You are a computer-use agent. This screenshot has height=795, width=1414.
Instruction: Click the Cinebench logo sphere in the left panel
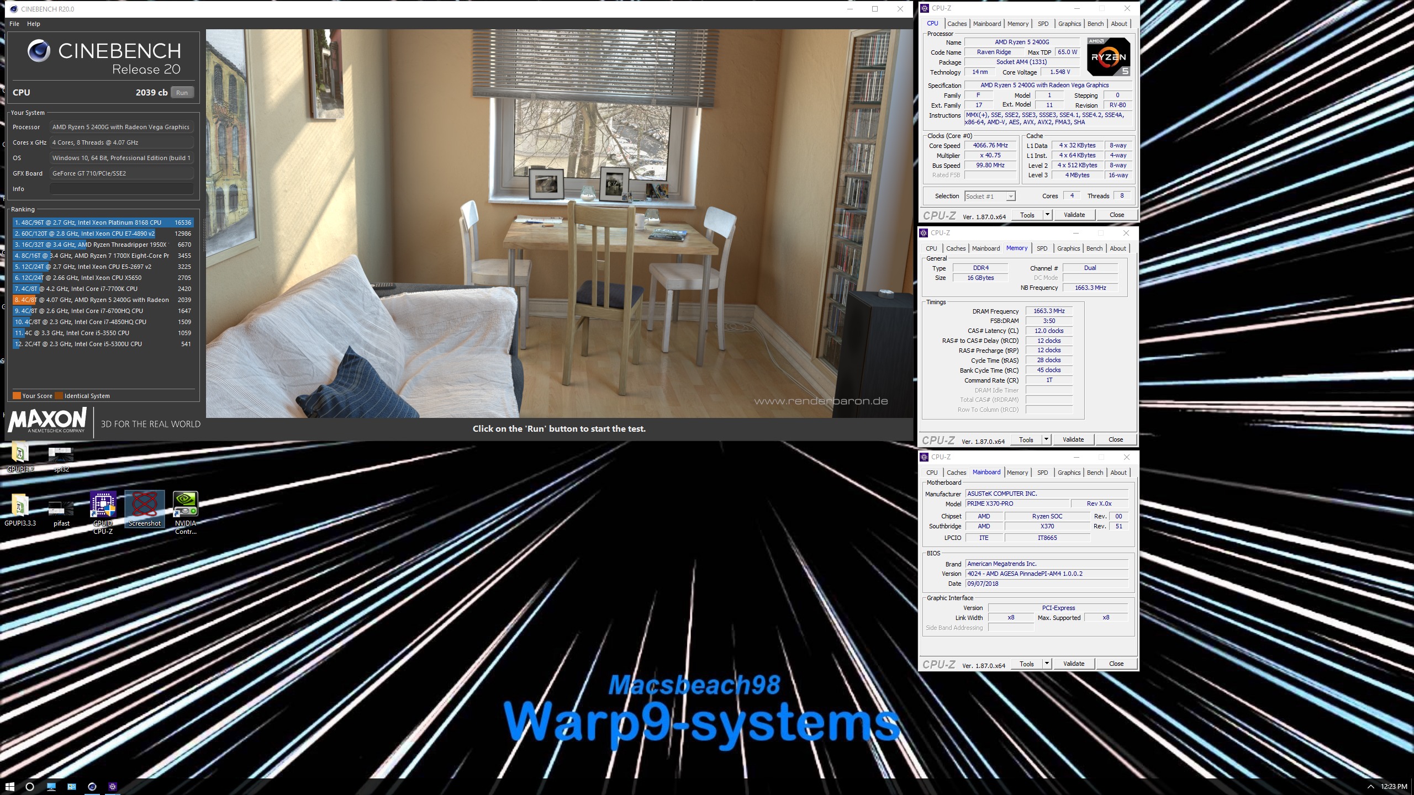tap(39, 51)
